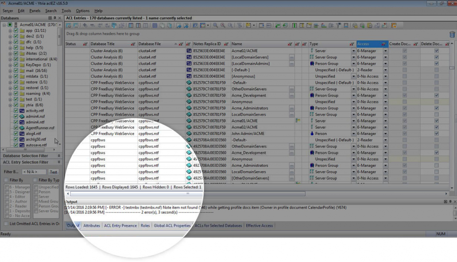Open Access dropdown for Acme02/ACME clusta4.ntf row

point(385,51)
